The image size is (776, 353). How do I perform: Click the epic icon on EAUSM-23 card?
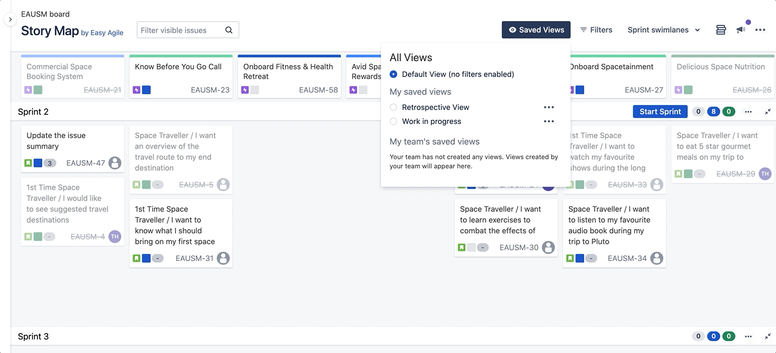(137, 90)
